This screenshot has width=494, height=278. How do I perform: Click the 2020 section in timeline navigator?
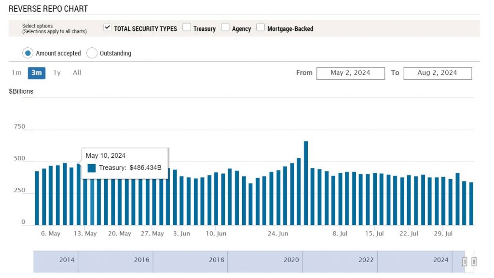pyautogui.click(x=291, y=260)
